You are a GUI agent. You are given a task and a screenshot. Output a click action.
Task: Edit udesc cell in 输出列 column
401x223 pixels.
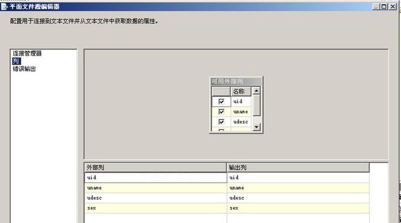click(298, 198)
